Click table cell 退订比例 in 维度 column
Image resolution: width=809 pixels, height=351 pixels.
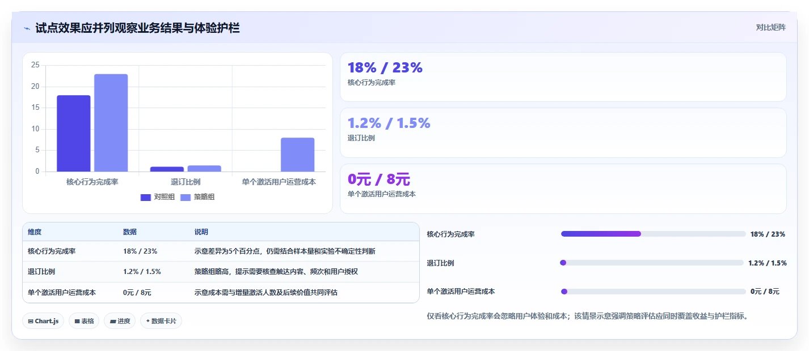pos(41,272)
